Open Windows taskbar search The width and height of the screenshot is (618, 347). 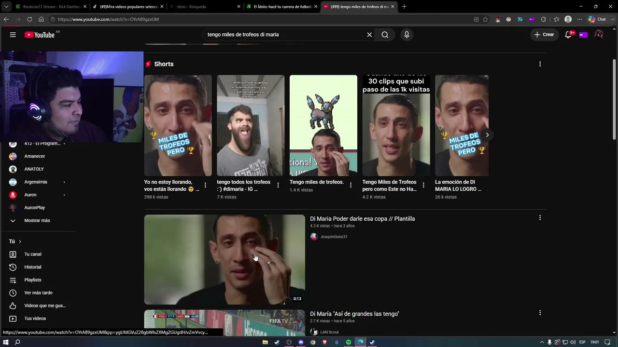tap(17, 342)
